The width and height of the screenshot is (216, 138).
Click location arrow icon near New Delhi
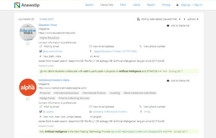pyautogui.click(x=40, y=56)
